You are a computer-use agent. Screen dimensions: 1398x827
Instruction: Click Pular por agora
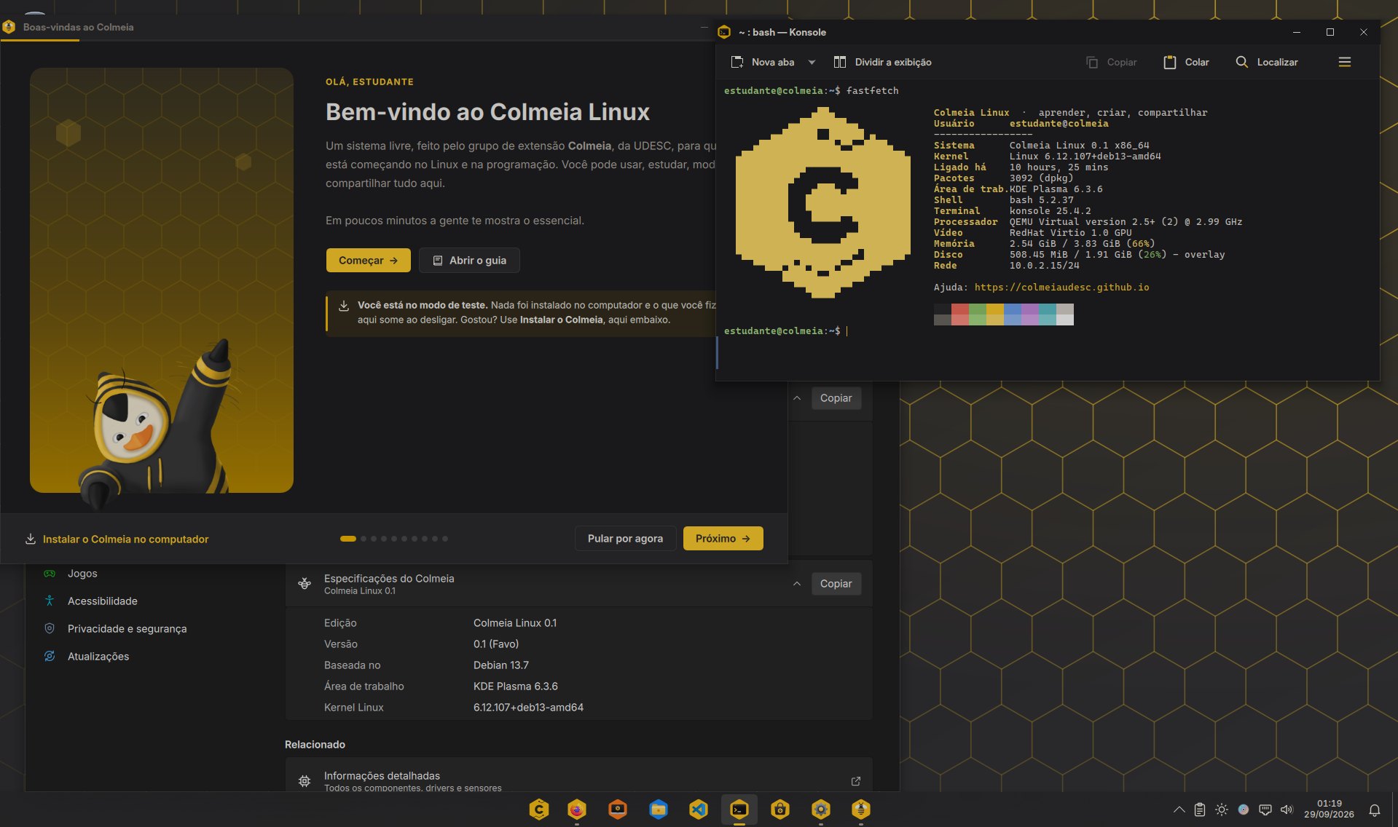click(625, 539)
